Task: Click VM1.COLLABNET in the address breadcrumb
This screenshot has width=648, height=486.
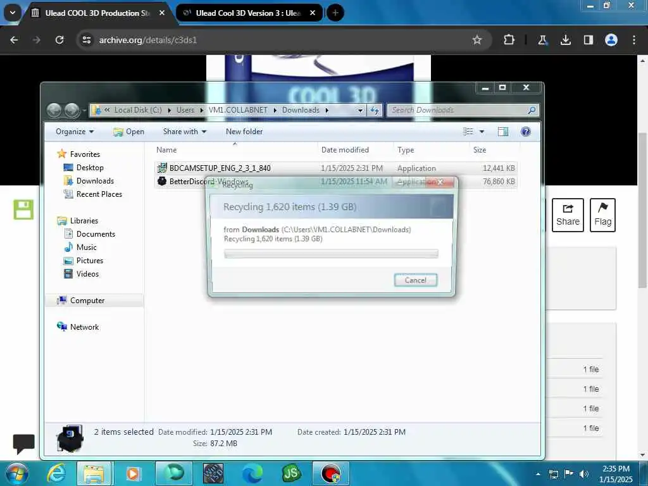Action: pyautogui.click(x=238, y=110)
